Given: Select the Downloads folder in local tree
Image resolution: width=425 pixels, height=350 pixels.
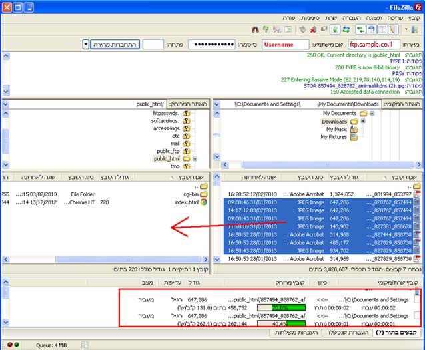Looking at the screenshot, I should (x=334, y=122).
